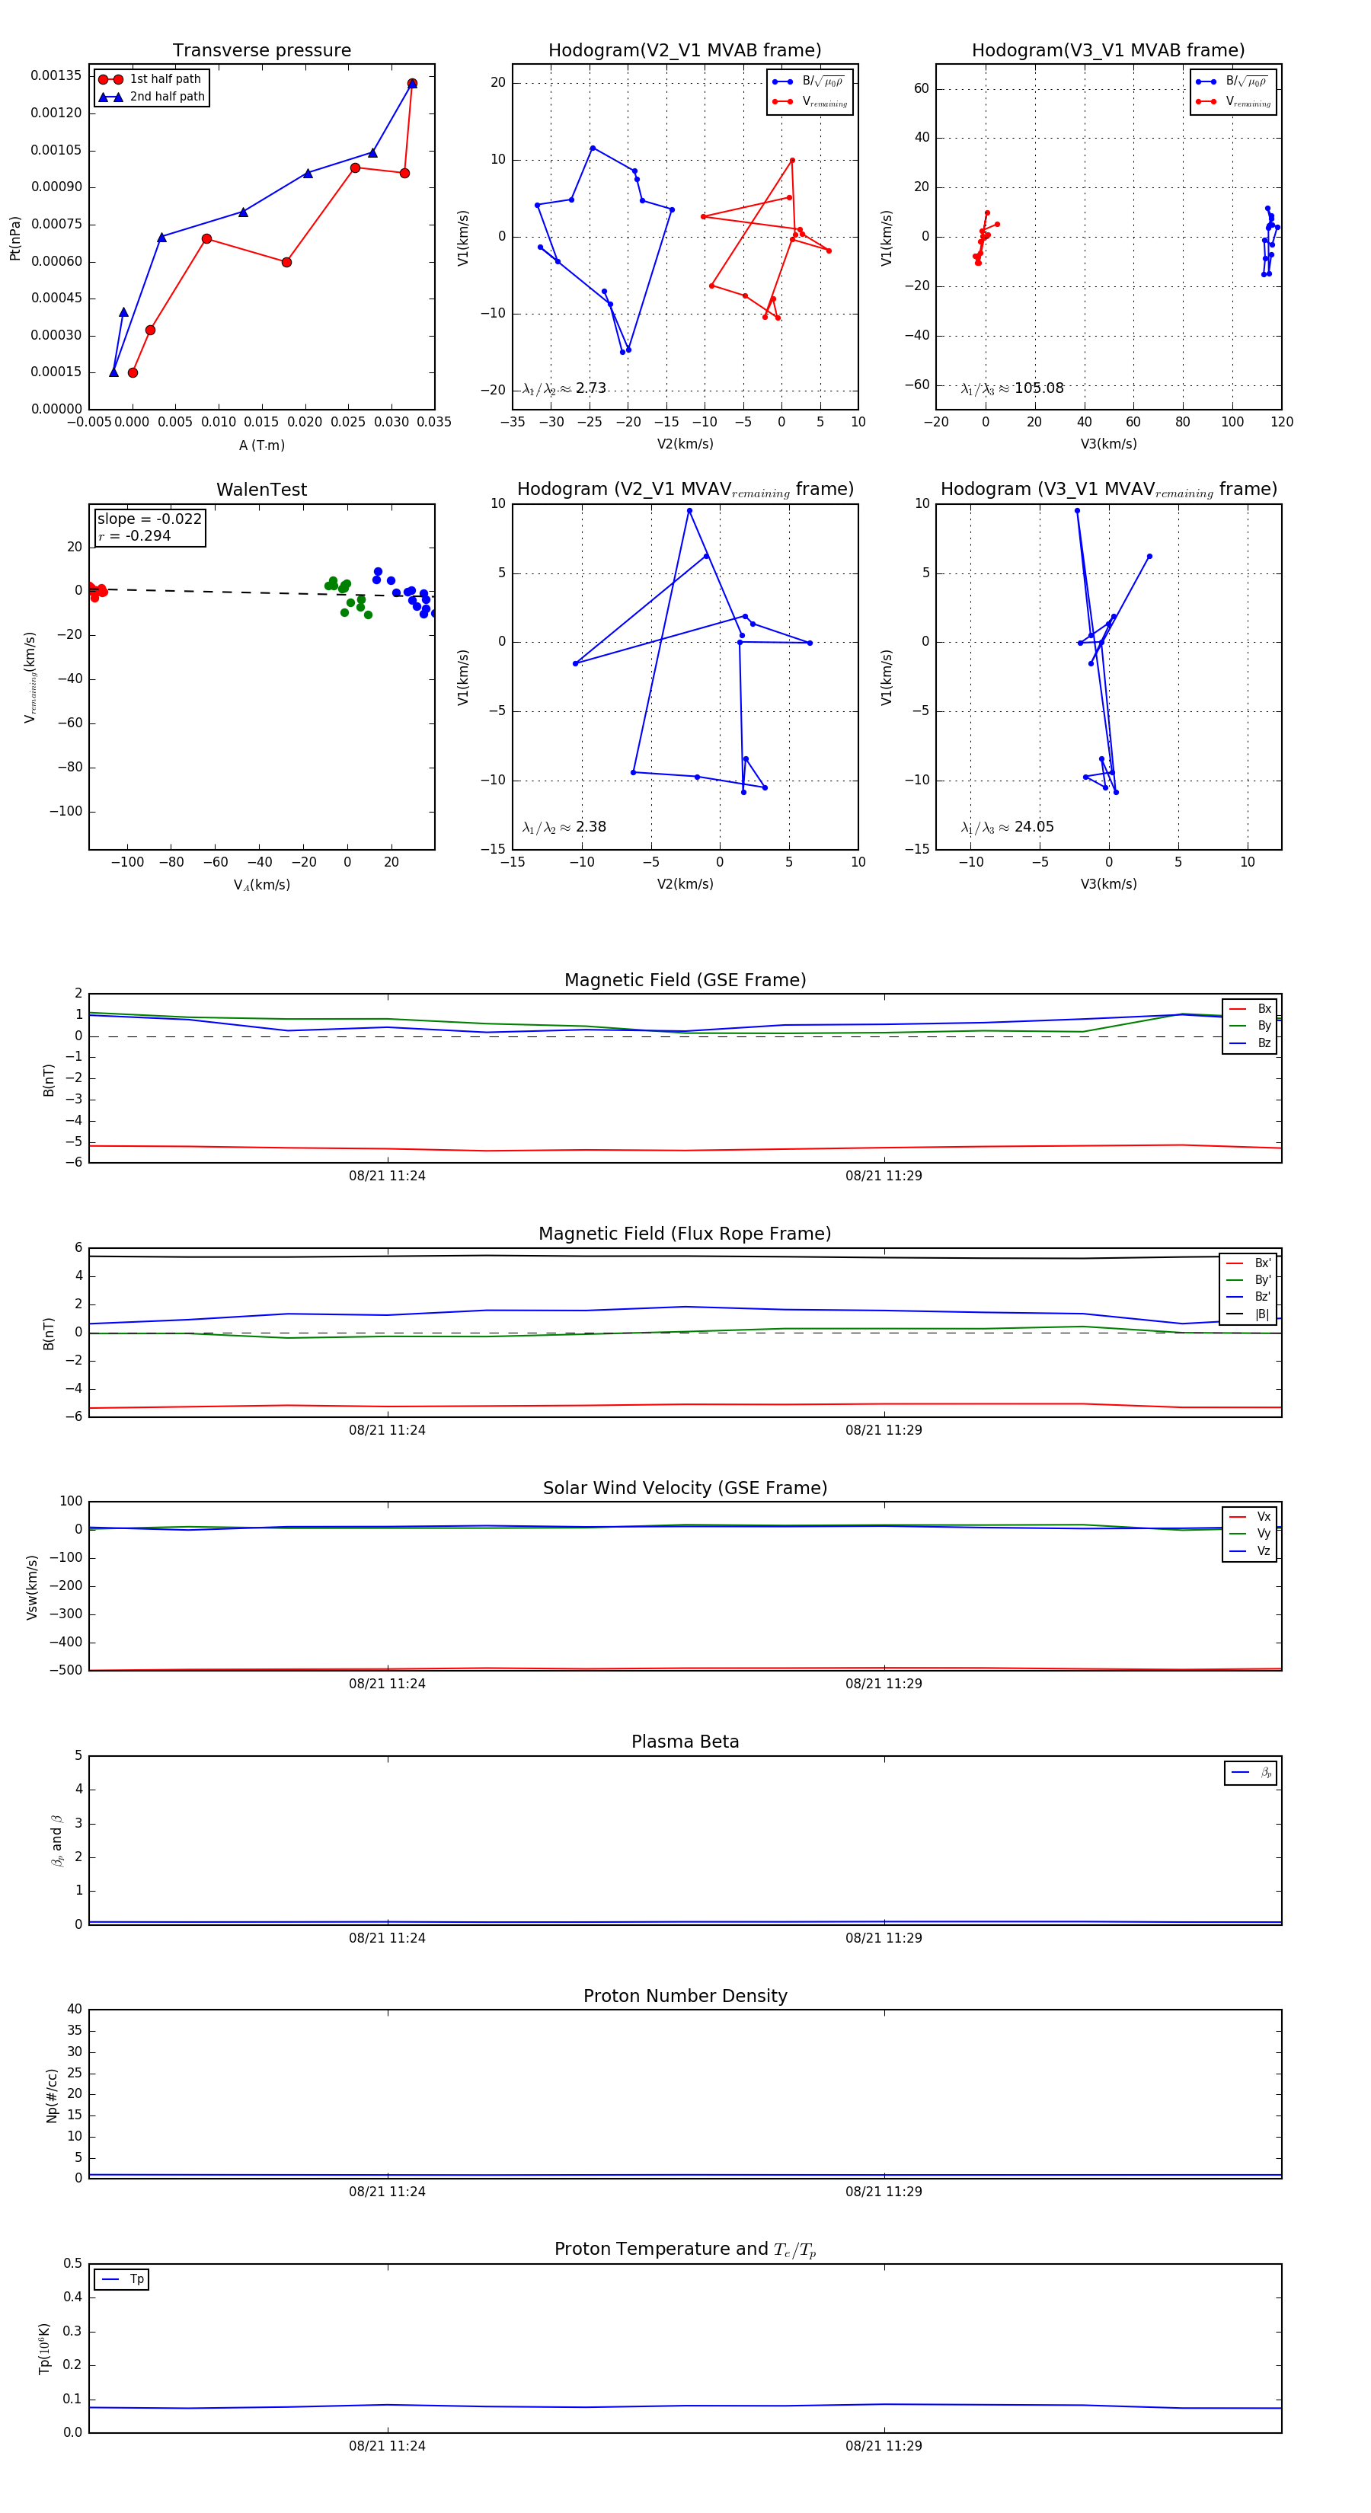Click the "0.00135" y-tick in Transverse pressure plot
Viewport: 1371px width, 2513px height.
click(x=56, y=76)
